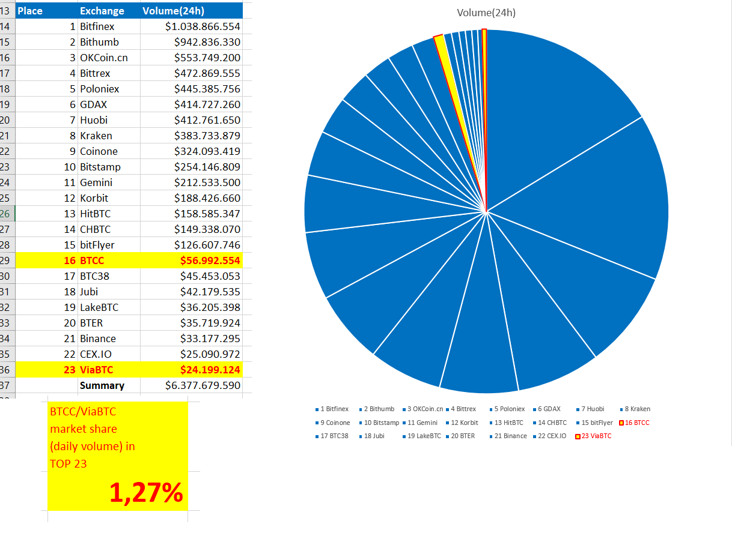732x536 pixels.
Task: Click the 1 Bitfinex legend entry
Action: click(x=332, y=409)
